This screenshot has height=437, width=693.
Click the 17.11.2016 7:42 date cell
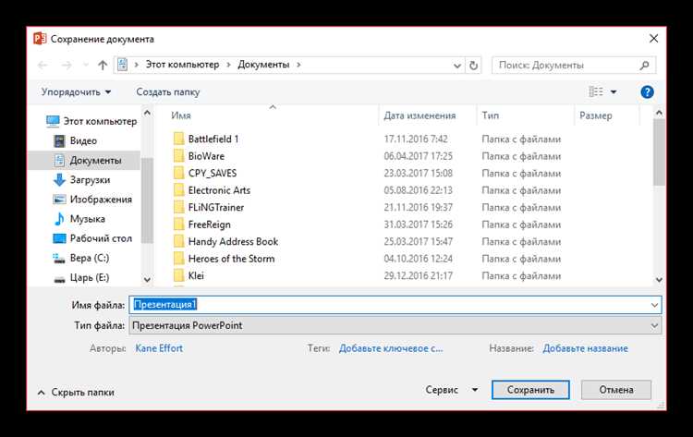coord(416,140)
